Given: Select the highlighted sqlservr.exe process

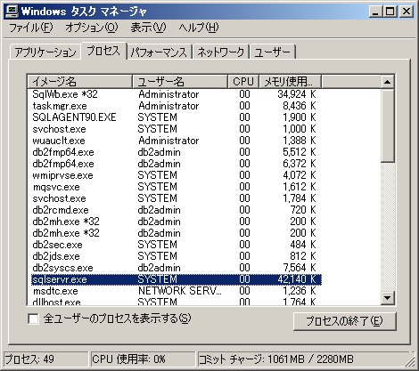Looking at the screenshot, I should (x=177, y=279).
